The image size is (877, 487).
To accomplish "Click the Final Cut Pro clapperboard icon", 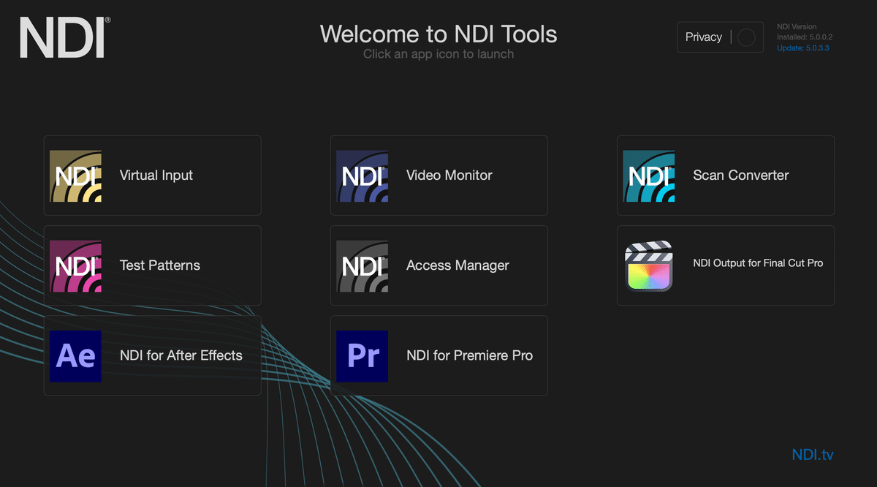I will tap(648, 266).
